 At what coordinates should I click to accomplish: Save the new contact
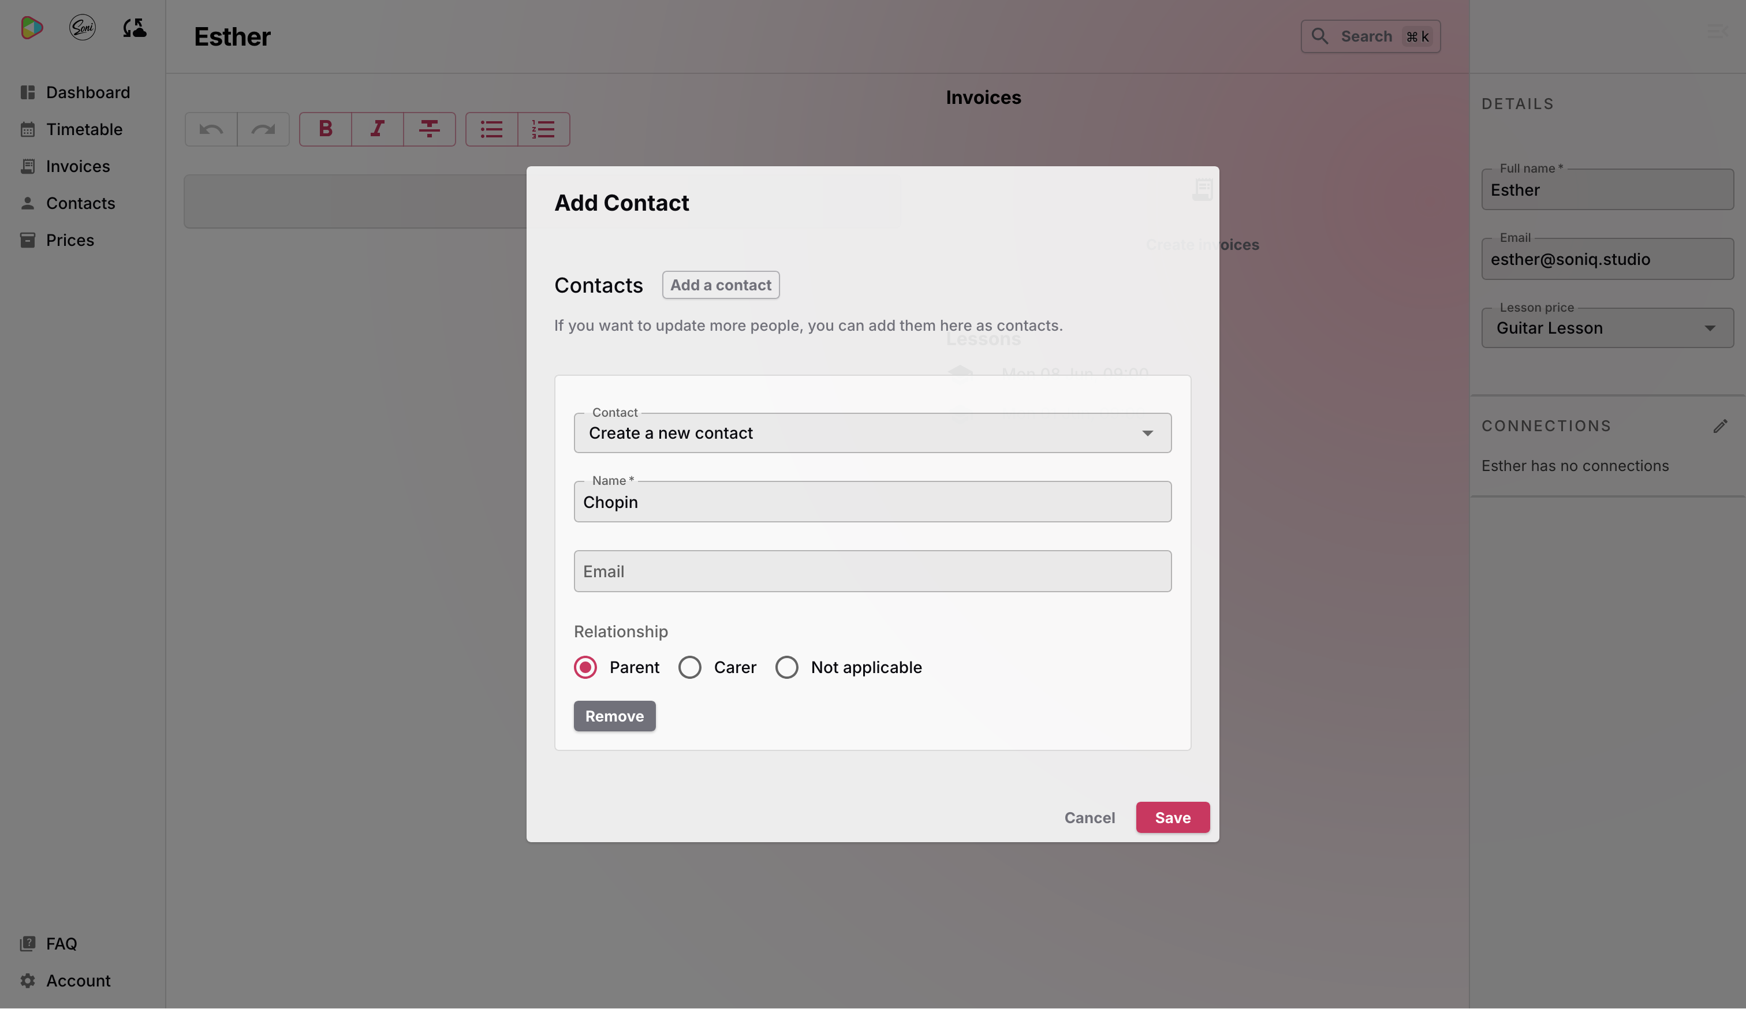click(x=1172, y=818)
